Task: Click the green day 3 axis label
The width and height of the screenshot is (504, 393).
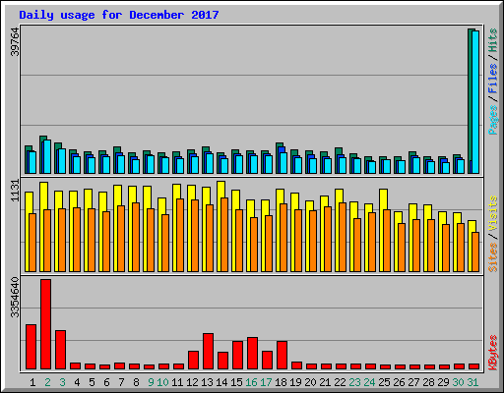Action: pyautogui.click(x=62, y=382)
